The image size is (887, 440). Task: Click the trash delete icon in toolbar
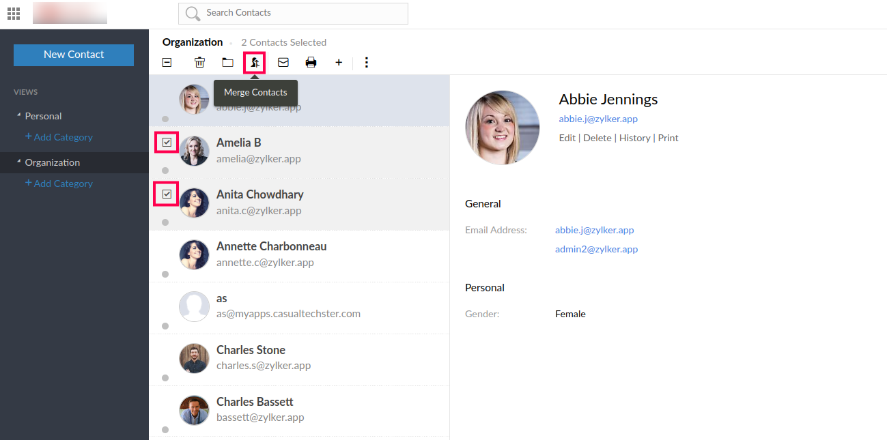coord(199,63)
